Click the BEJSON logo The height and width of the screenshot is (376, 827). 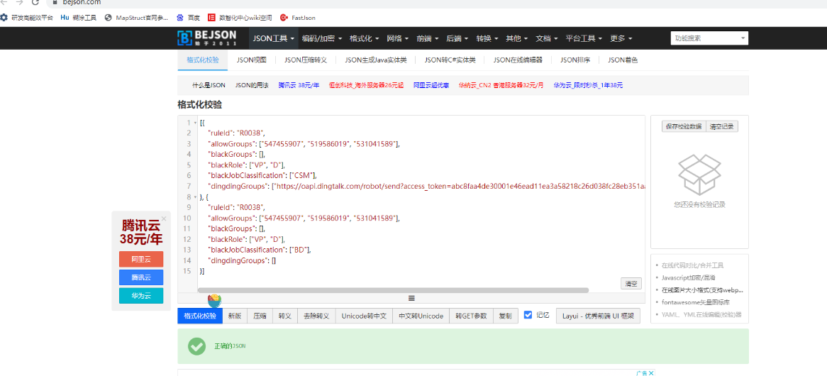pos(207,38)
